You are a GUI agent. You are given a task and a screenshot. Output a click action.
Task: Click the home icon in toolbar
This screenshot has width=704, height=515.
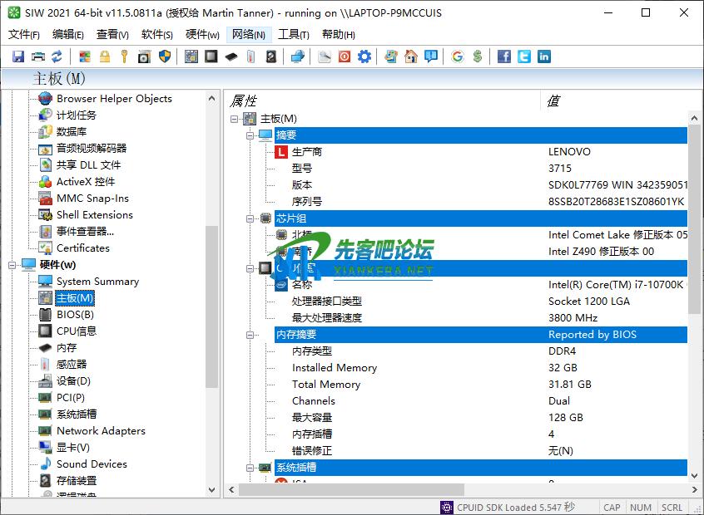[x=411, y=56]
